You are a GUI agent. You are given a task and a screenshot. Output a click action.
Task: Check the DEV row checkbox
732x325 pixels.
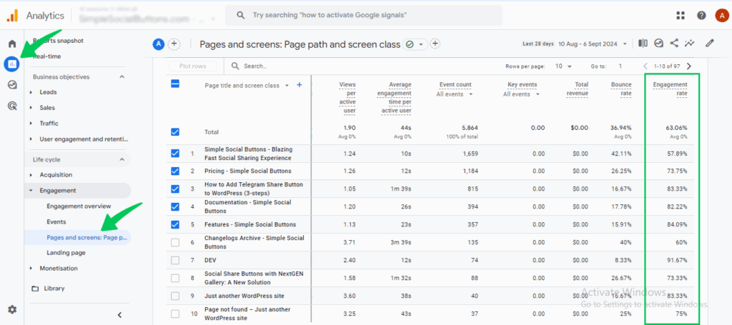(x=175, y=260)
